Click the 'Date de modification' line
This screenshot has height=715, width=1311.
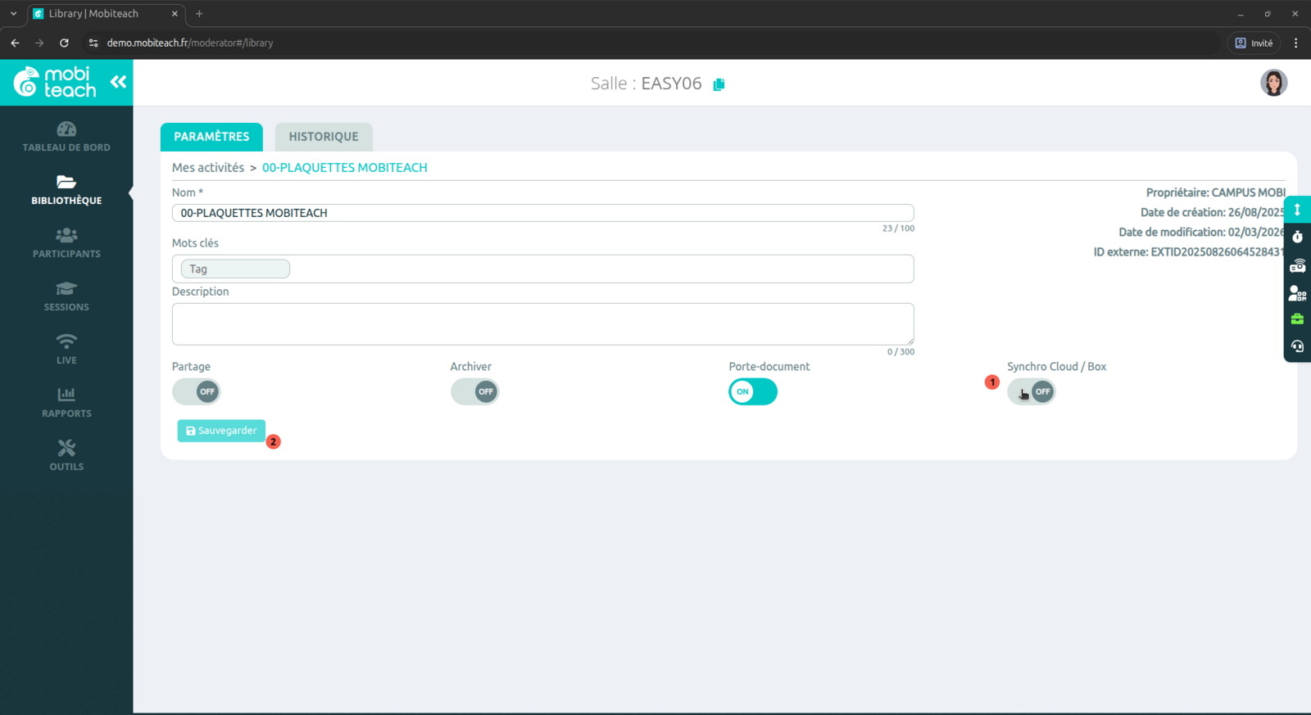pos(1202,232)
